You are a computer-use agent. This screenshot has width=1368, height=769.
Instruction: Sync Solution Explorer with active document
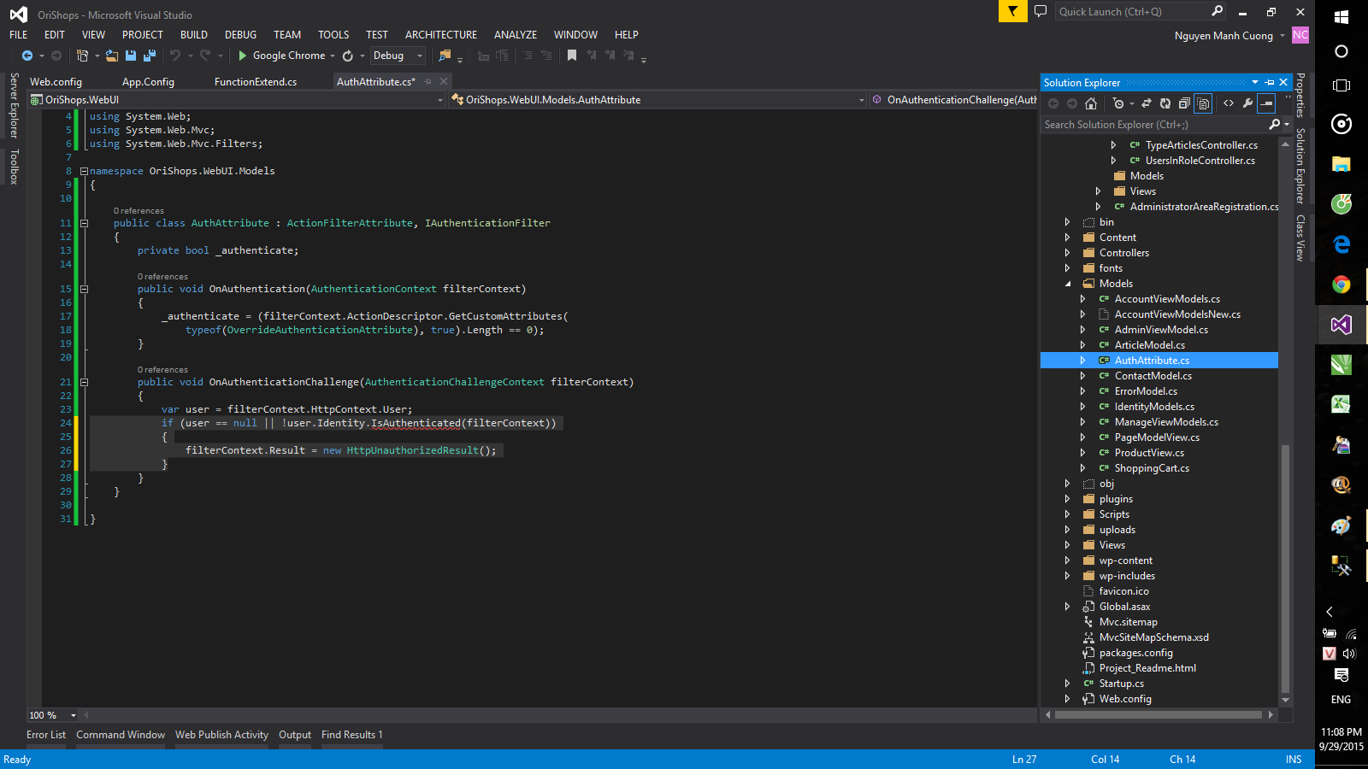point(1147,103)
